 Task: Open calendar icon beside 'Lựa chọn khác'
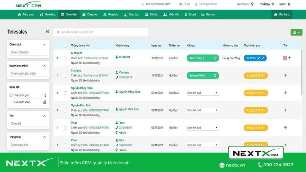(x=45, y=102)
